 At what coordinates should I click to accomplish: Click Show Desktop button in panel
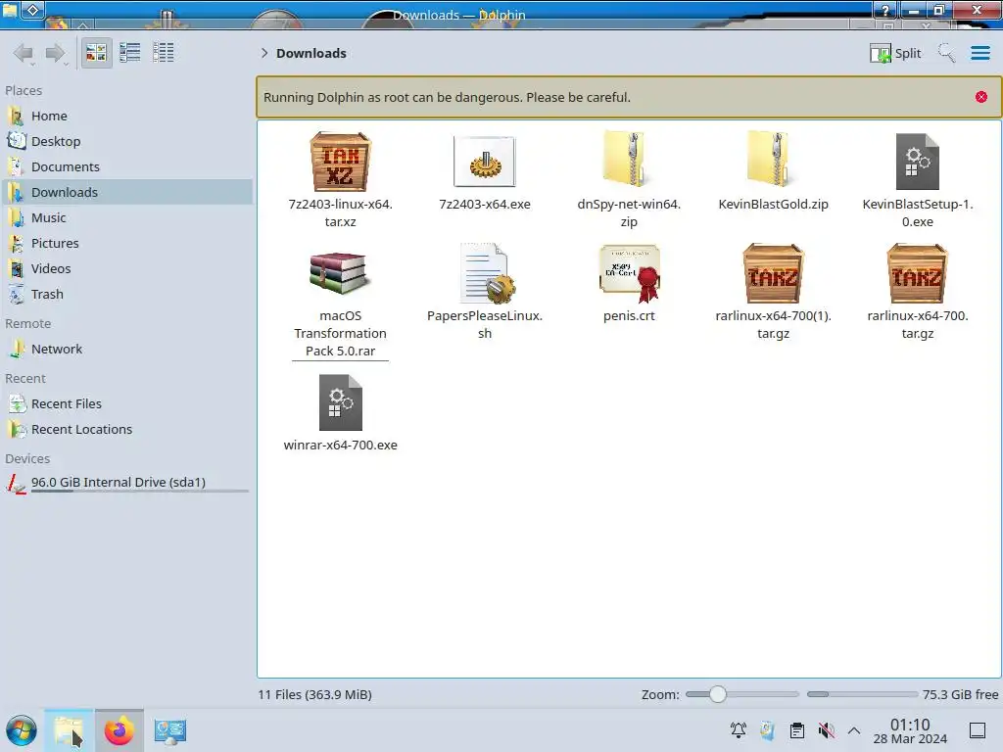(978, 730)
